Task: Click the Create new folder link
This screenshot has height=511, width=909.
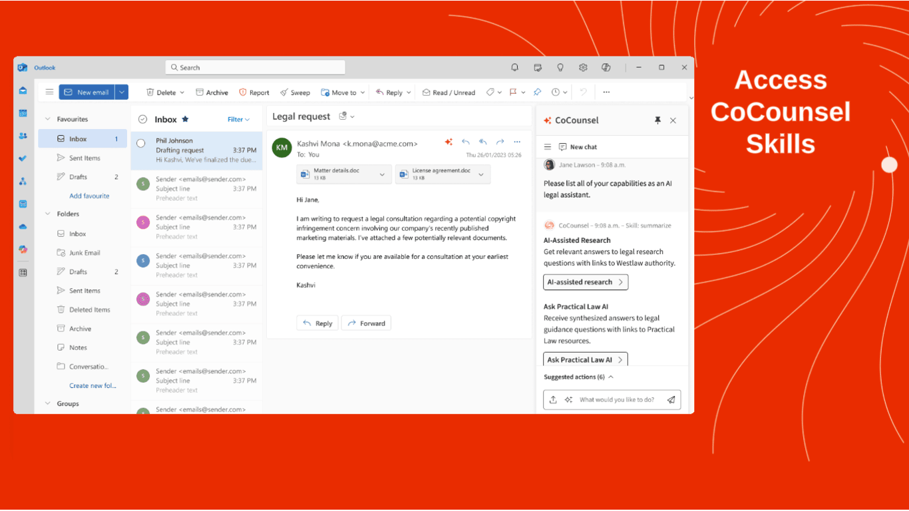Action: (92, 385)
